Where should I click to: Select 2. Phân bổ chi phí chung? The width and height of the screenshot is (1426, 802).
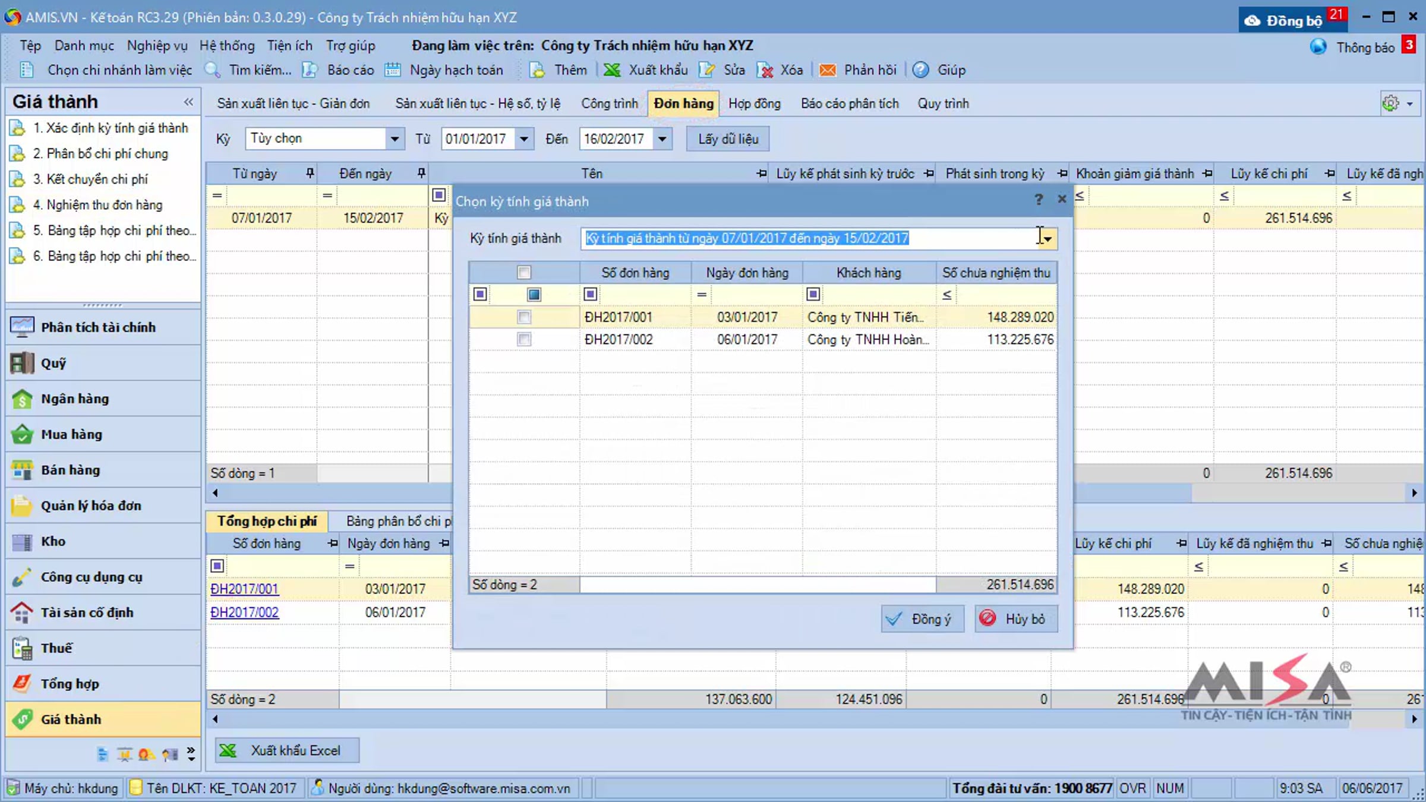tap(100, 154)
